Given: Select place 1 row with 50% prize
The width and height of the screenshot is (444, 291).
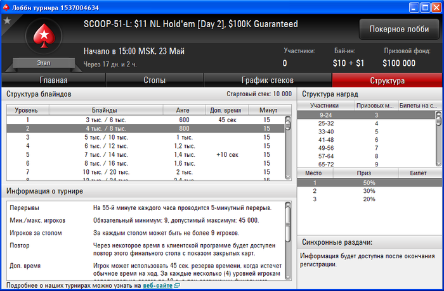Looking at the screenshot, I should [370, 183].
